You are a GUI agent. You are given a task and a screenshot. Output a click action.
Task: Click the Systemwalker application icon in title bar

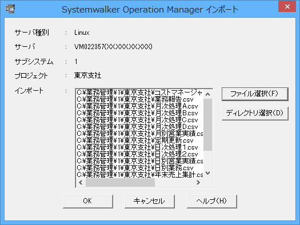pyautogui.click(x=10, y=9)
